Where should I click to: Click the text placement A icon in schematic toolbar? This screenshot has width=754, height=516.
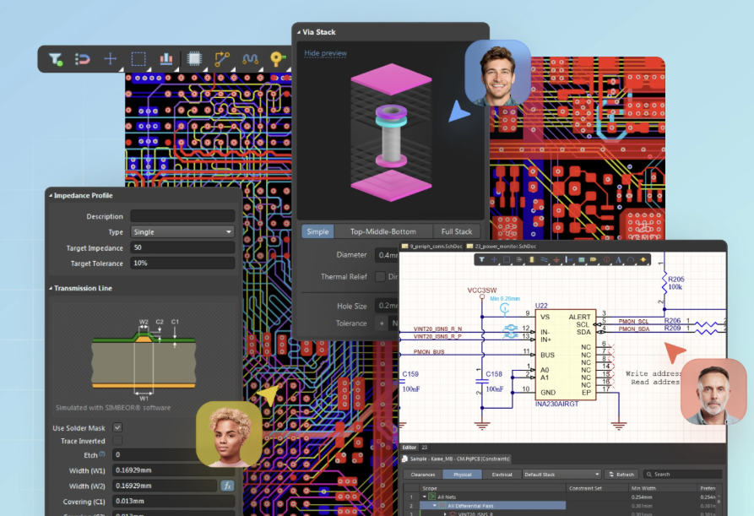click(618, 259)
